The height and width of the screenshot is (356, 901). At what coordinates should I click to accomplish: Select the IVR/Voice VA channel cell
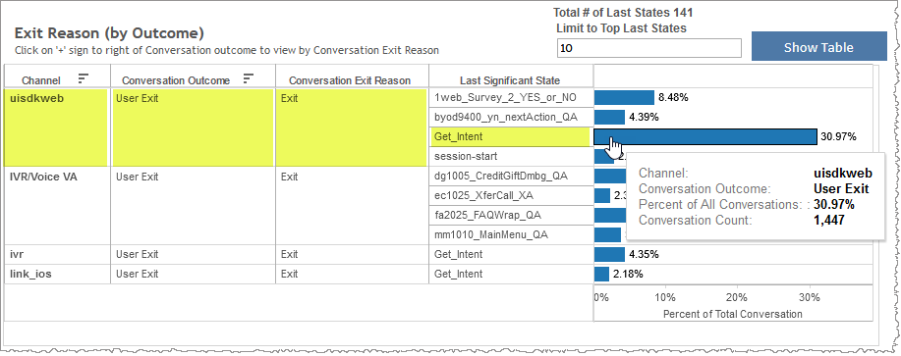click(56, 205)
